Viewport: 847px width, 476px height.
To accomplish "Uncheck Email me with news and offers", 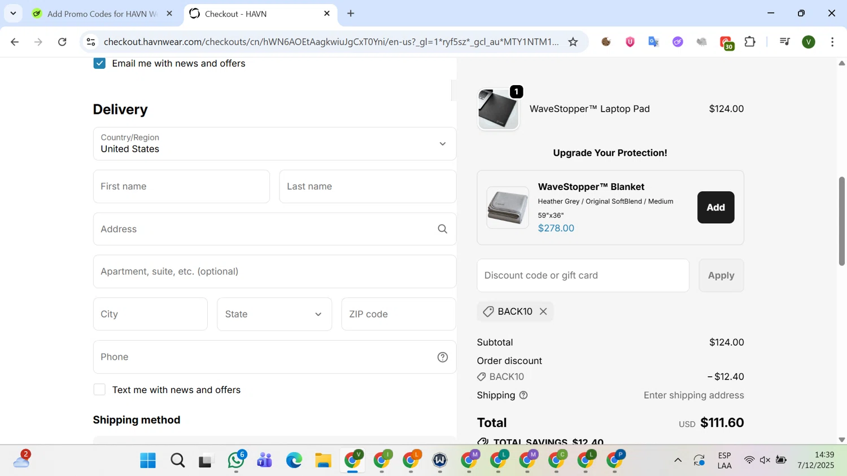I will pyautogui.click(x=99, y=63).
